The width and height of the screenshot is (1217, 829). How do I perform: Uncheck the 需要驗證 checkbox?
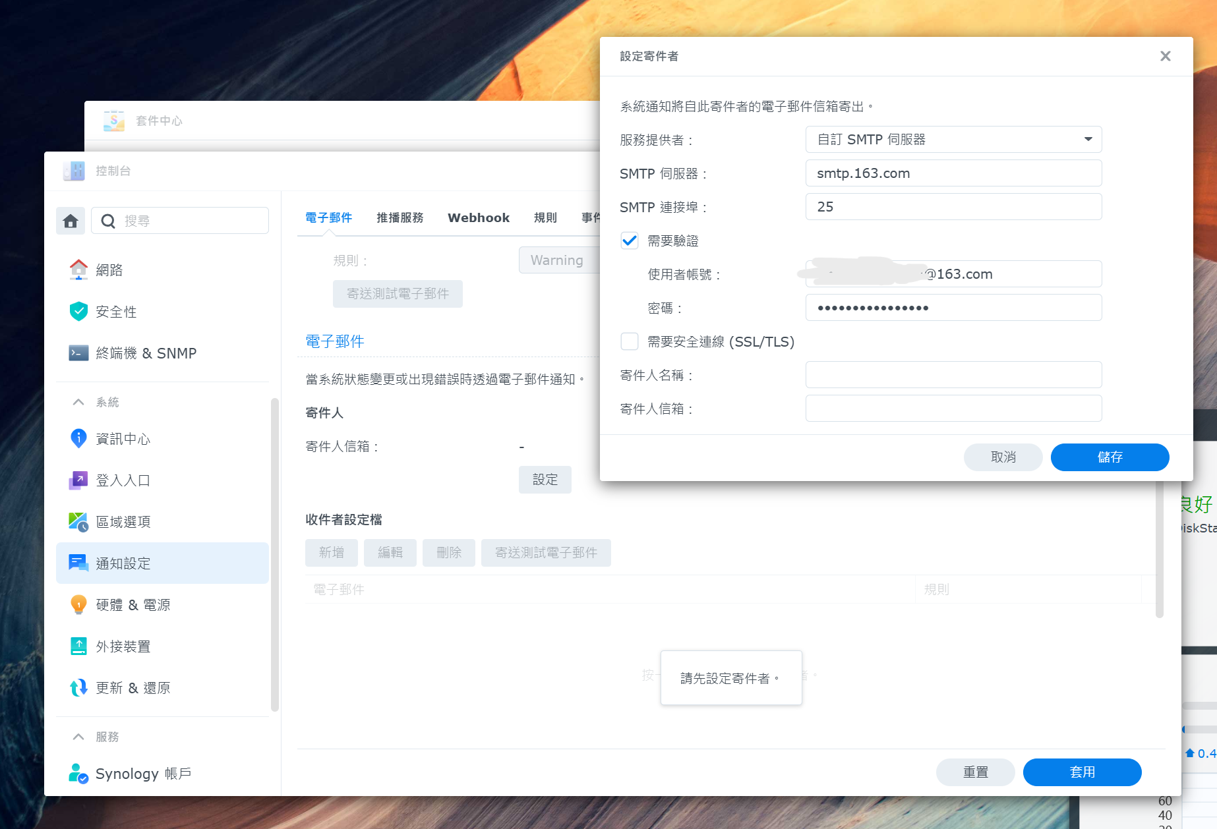[630, 241]
